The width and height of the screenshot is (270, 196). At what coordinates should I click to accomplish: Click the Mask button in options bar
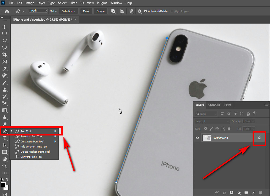tap(86, 11)
